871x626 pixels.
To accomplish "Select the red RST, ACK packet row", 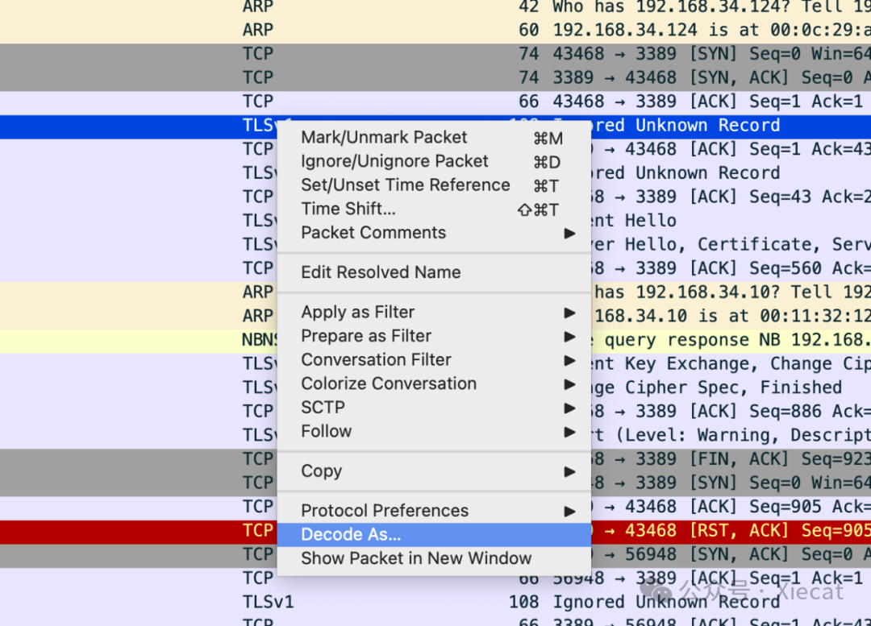I will point(726,531).
